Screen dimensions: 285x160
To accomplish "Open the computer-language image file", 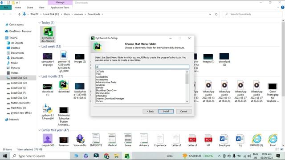I will click(48, 56).
